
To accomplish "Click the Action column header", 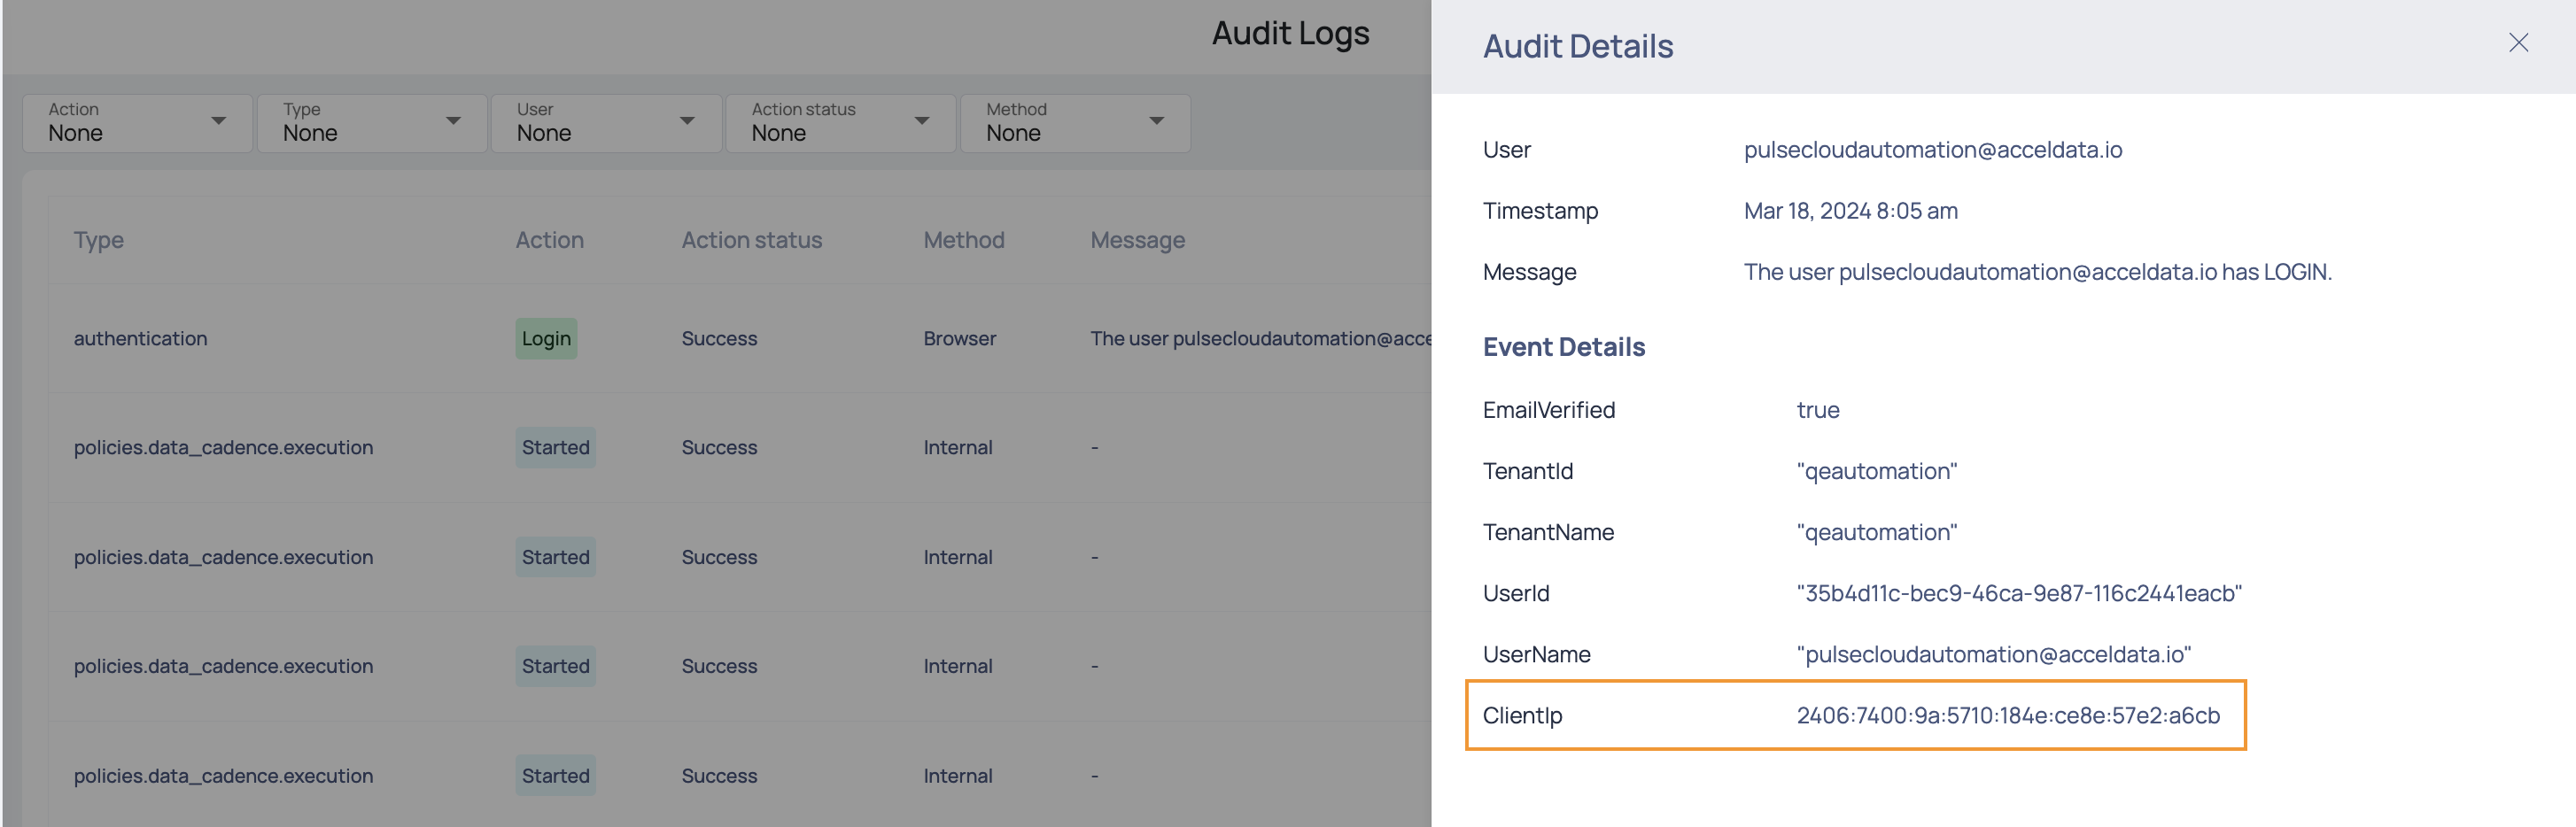I will [x=549, y=240].
